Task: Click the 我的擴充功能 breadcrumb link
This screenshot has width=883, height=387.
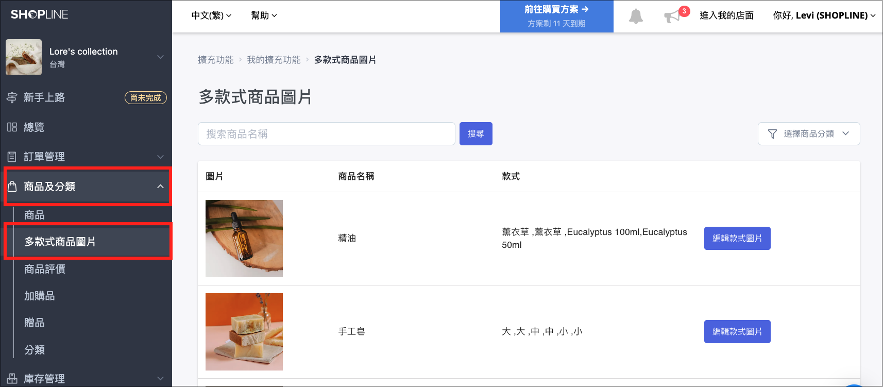Action: 274,60
